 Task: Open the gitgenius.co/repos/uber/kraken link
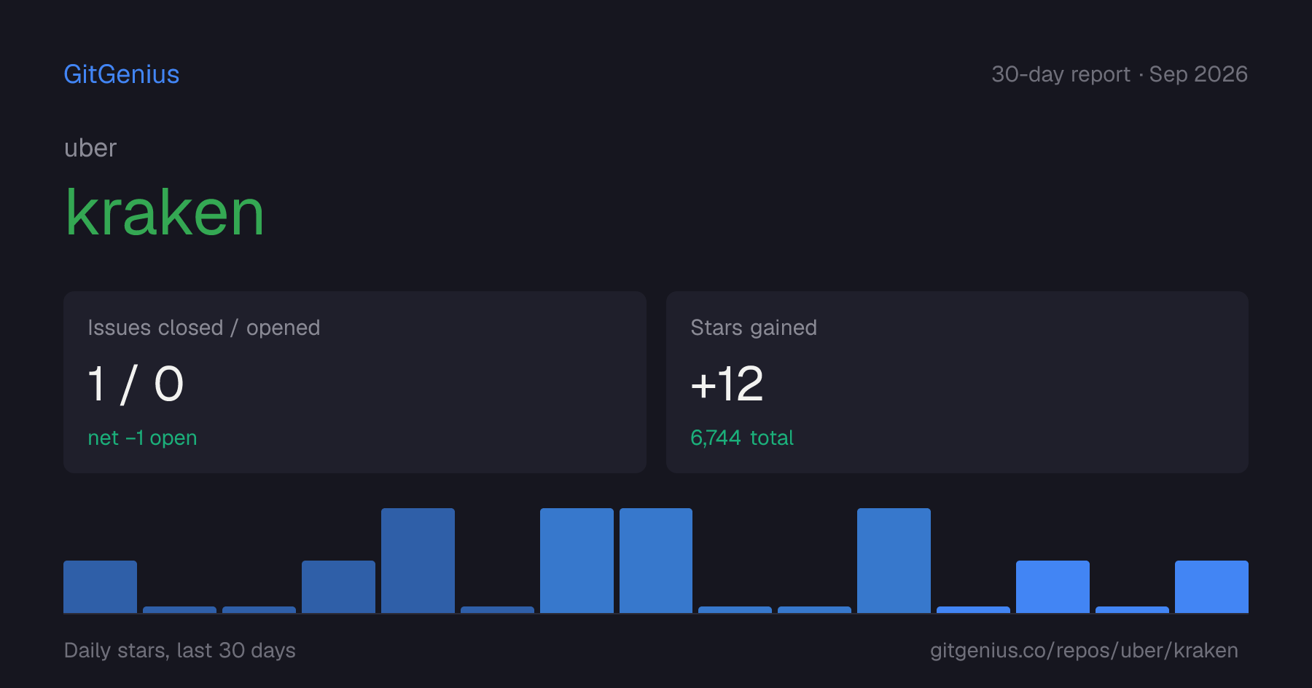[1084, 650]
